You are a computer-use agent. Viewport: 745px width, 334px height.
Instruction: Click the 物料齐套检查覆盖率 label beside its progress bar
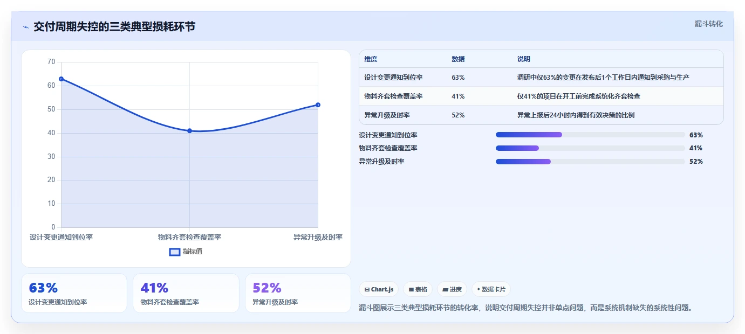click(388, 148)
